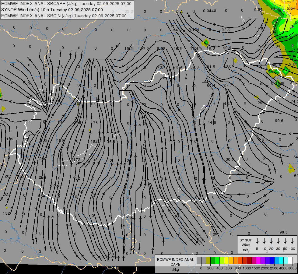
Task: Click the 159 map value
Action: point(27,121)
